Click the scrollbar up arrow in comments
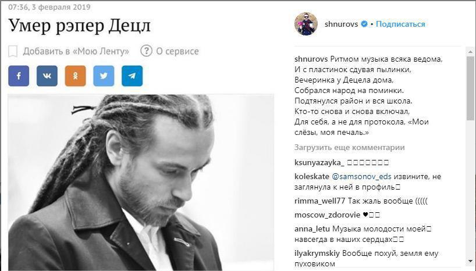Viewport: 476px width, 271px height. [470, 52]
